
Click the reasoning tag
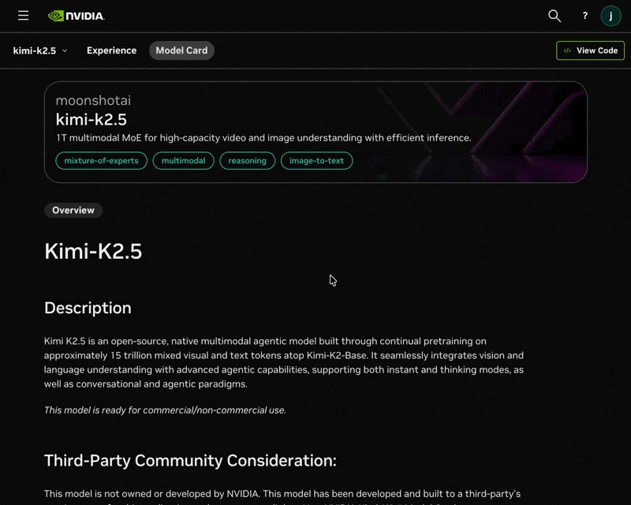click(247, 161)
